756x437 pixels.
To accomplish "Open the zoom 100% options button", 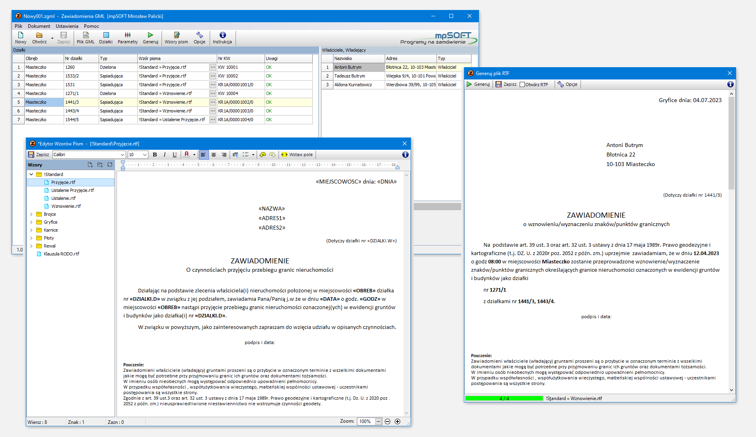I will 378,422.
